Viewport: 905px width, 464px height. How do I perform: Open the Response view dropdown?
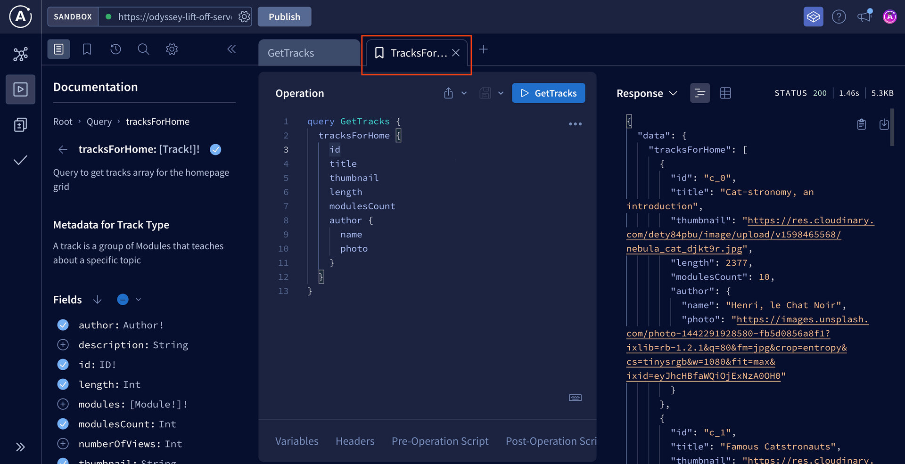coord(674,93)
